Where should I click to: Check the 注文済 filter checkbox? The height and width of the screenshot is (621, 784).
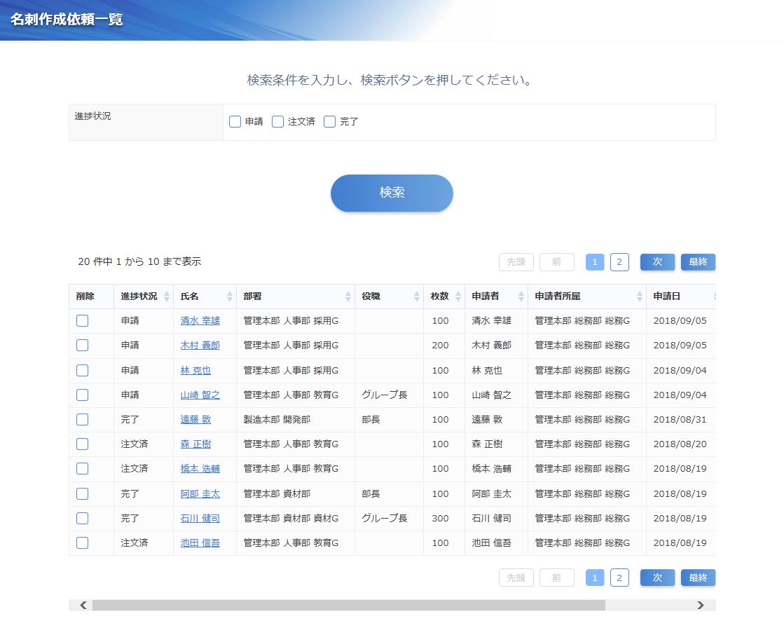(x=278, y=122)
